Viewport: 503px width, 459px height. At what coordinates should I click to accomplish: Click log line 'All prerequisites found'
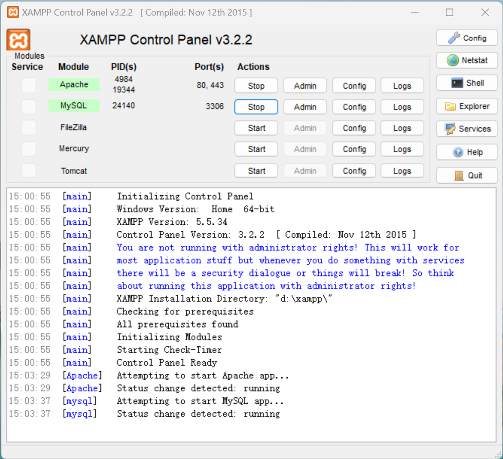click(177, 325)
